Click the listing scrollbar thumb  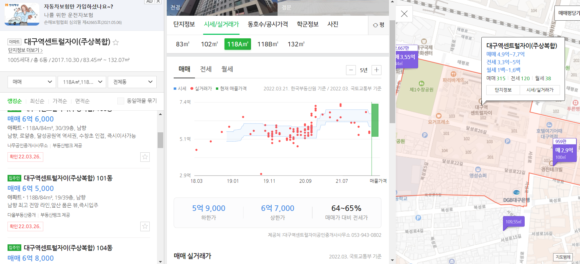160,140
